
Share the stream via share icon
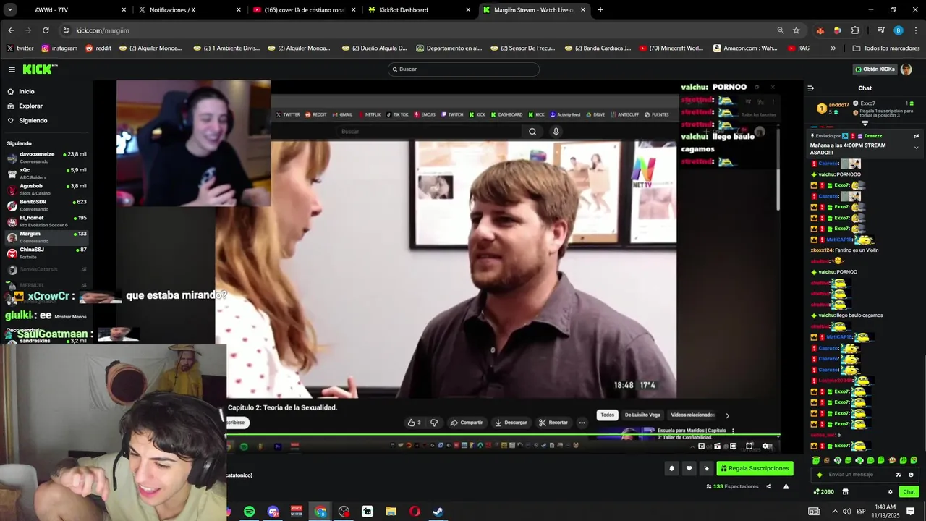(x=768, y=486)
